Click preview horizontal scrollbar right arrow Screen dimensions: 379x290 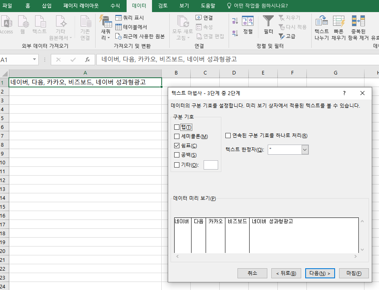click(356, 256)
